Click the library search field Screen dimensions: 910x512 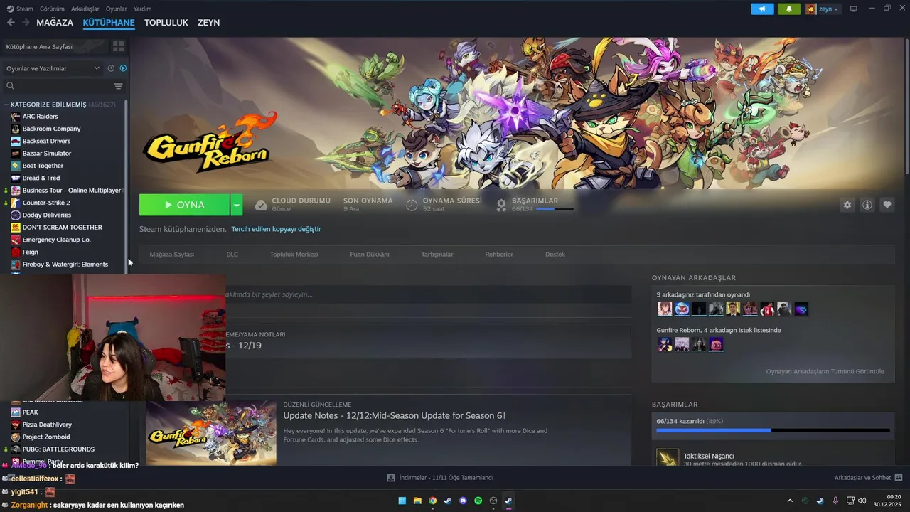(x=57, y=86)
